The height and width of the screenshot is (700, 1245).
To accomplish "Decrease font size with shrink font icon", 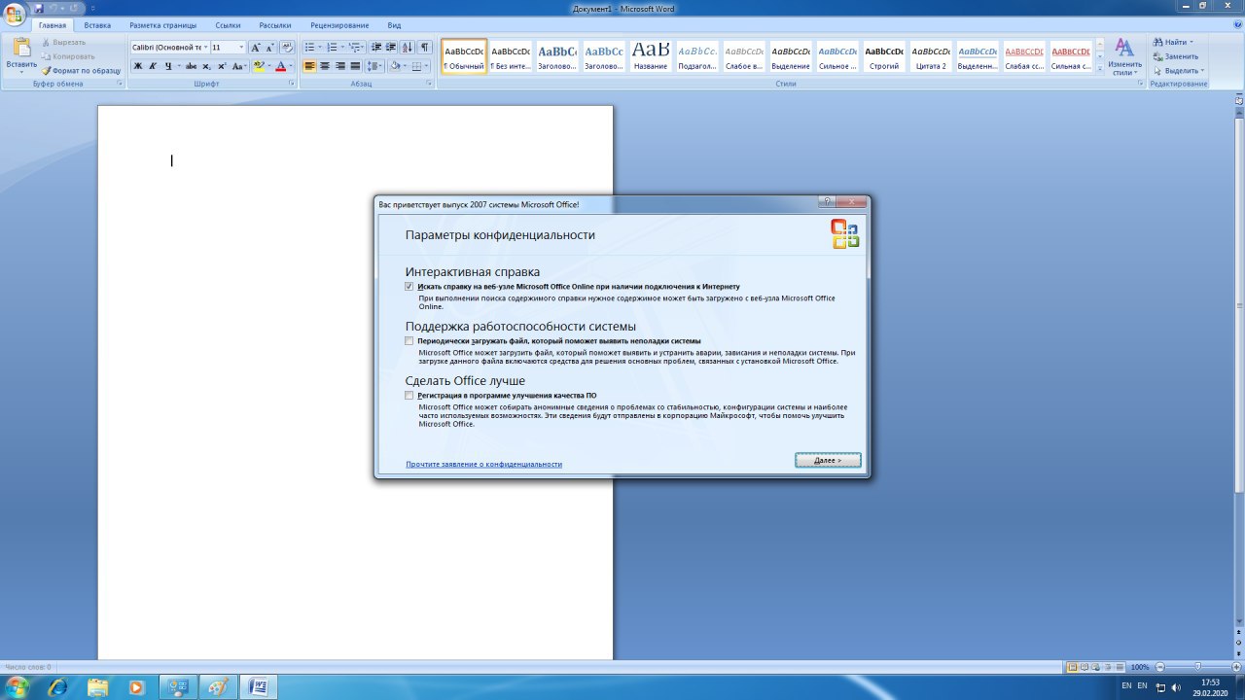I will (x=270, y=47).
